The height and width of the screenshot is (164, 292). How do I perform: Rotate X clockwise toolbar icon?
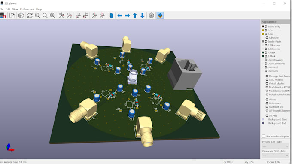(61, 15)
